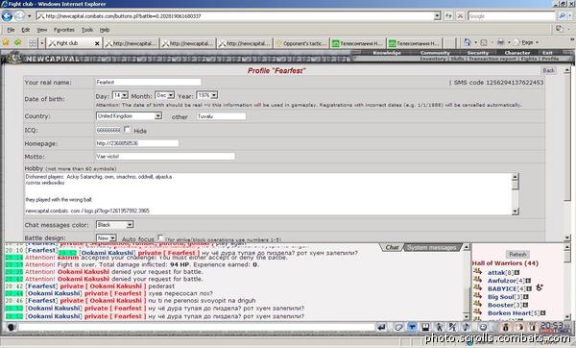576x348 pixels.
Task: Click the Add to Favorites icon
Action: click(17, 42)
